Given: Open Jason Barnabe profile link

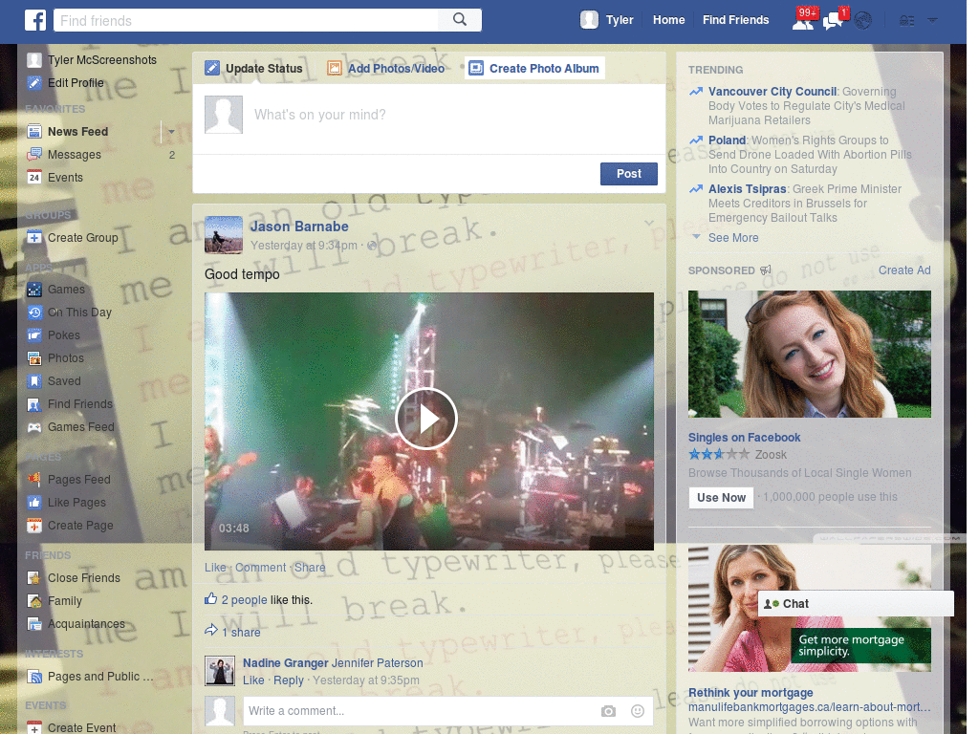Looking at the screenshot, I should [x=299, y=227].
